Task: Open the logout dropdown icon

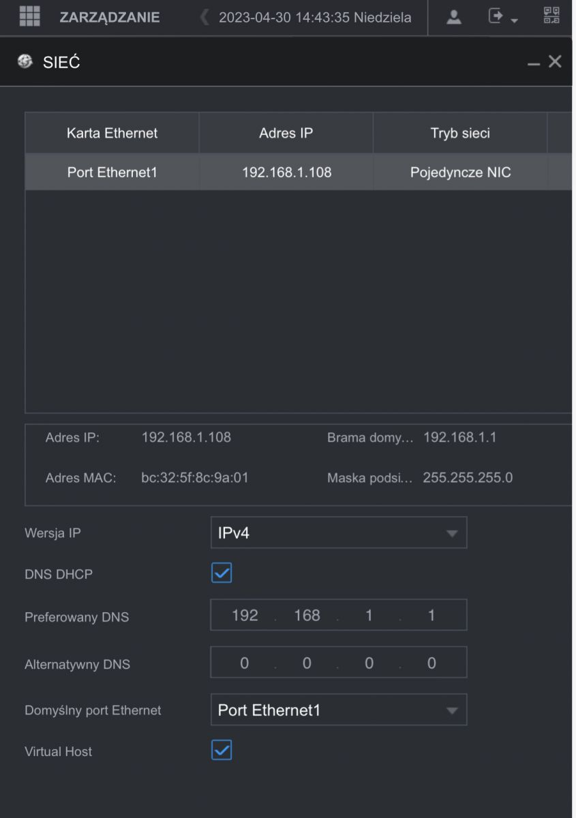Action: (502, 18)
